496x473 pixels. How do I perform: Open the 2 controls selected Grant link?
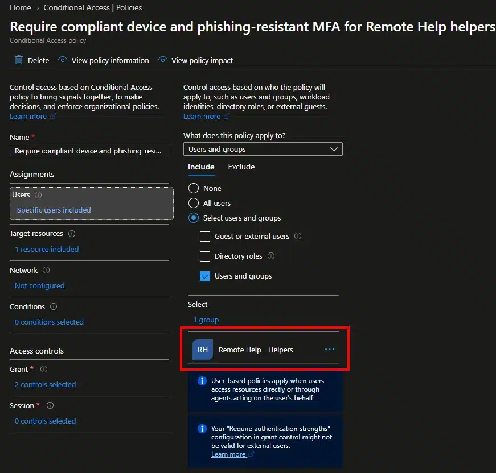45,384
